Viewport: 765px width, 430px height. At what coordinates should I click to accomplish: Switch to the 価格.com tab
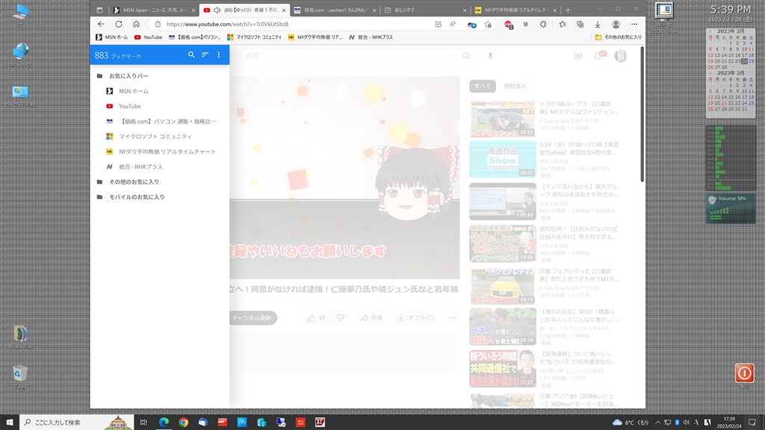click(x=335, y=10)
